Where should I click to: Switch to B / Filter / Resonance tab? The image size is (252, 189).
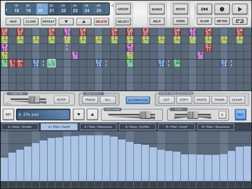point(216,127)
